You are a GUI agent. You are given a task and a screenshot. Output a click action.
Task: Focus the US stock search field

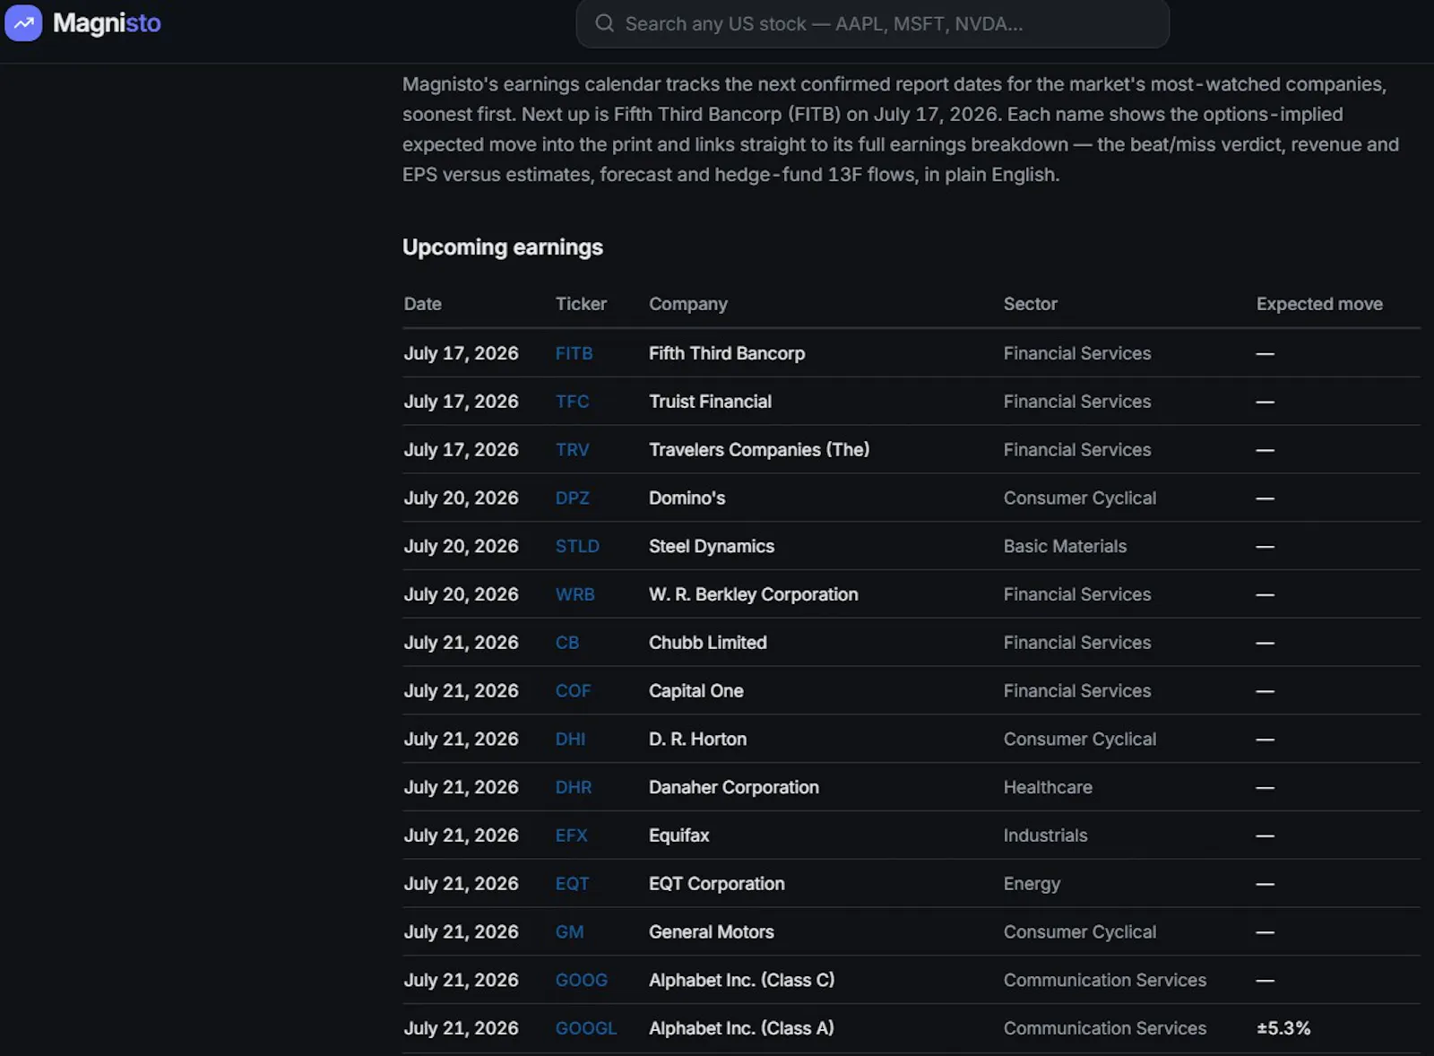[872, 23]
